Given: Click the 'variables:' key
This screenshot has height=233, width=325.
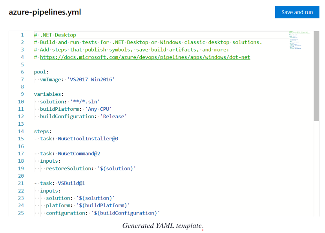Looking at the screenshot, I should (x=49, y=94).
